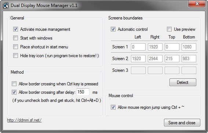Click Screen 3 Bottom empty field

(x=189, y=70)
